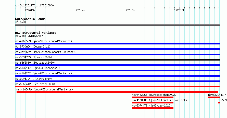Click the left arrow end of the ruler
This screenshot has height=118, width=227.
tap(16, 8)
